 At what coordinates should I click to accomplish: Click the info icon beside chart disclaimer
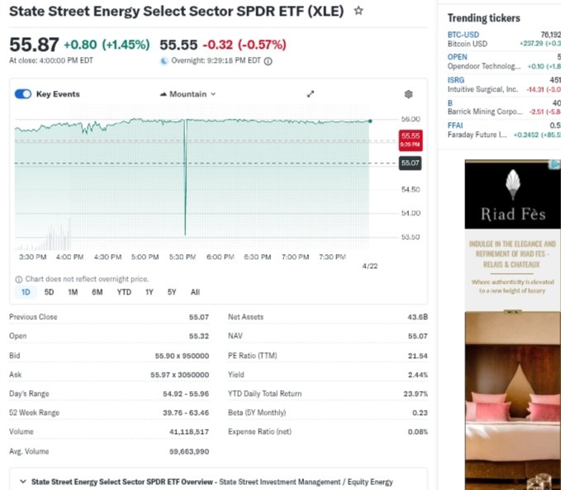click(x=19, y=279)
